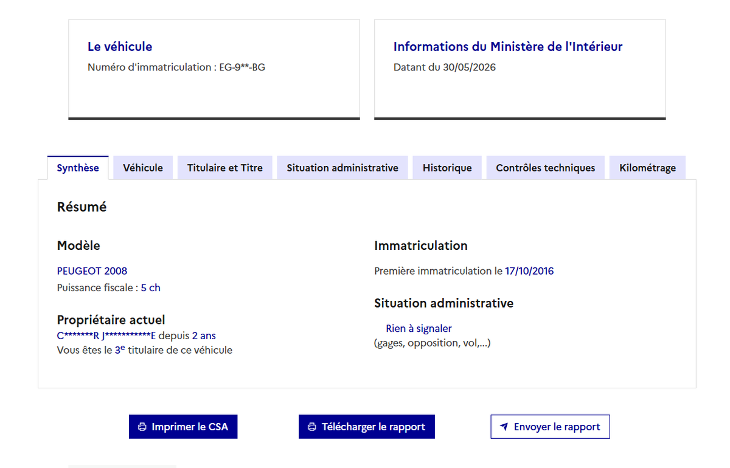Click the paper plane icon on Envoyer le rapport

(x=504, y=427)
